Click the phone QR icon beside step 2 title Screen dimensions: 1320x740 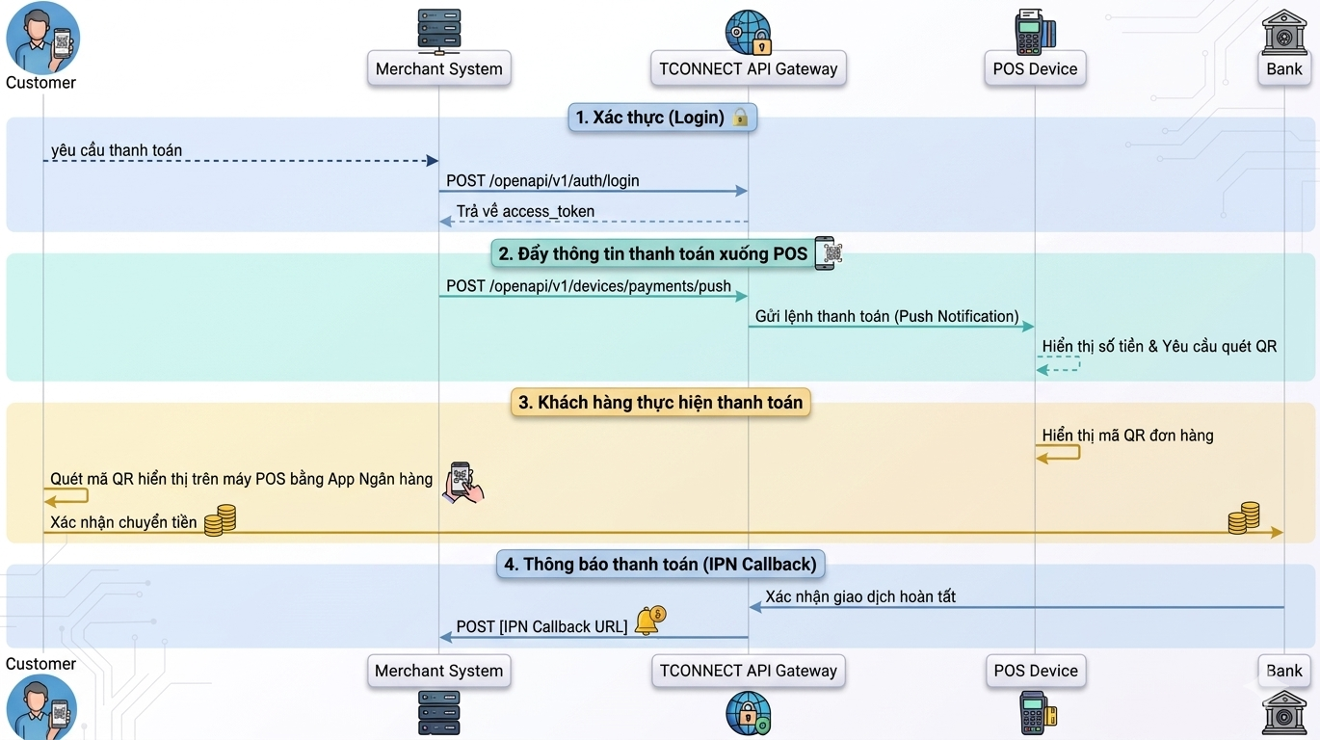point(829,253)
